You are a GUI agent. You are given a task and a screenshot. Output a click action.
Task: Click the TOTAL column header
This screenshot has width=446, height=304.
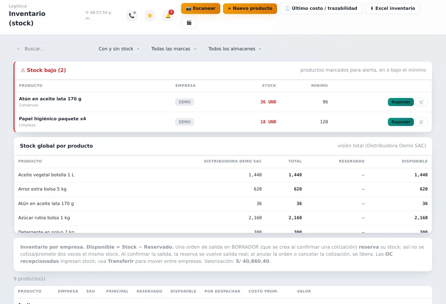295,161
